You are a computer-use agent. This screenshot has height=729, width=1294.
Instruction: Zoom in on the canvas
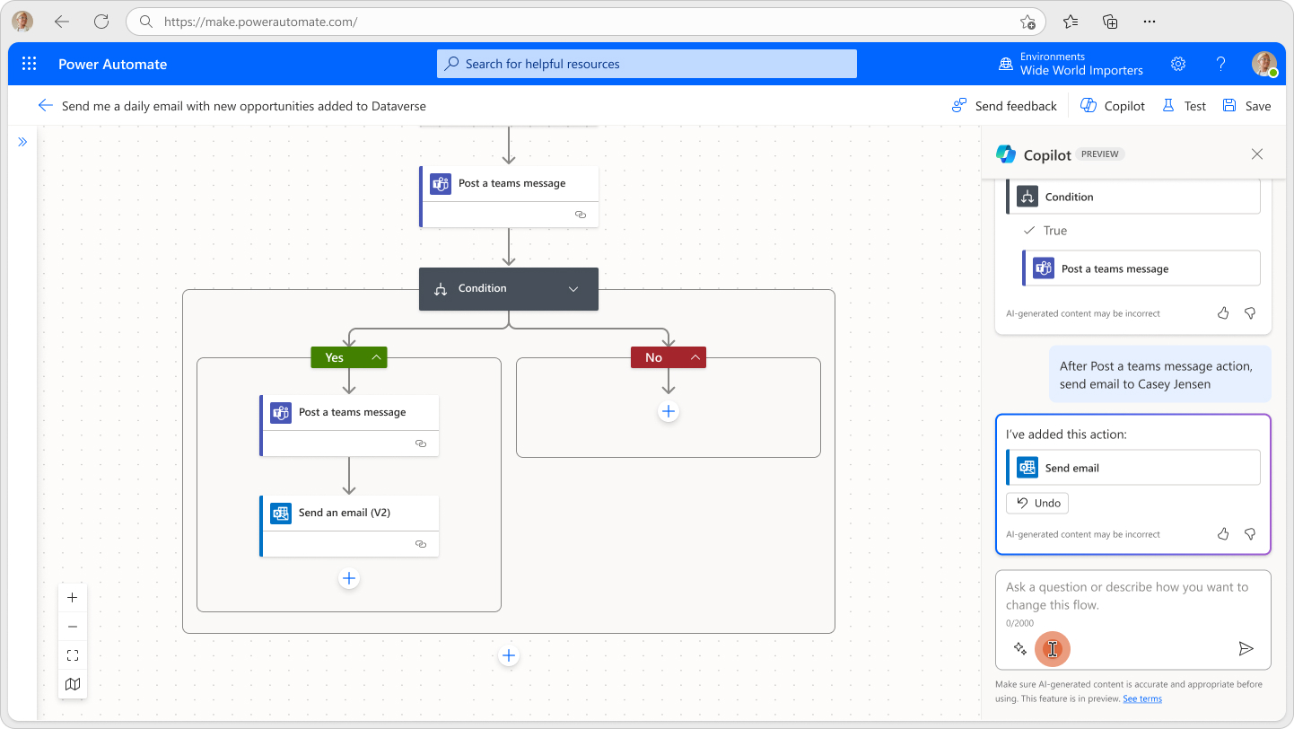(73, 598)
